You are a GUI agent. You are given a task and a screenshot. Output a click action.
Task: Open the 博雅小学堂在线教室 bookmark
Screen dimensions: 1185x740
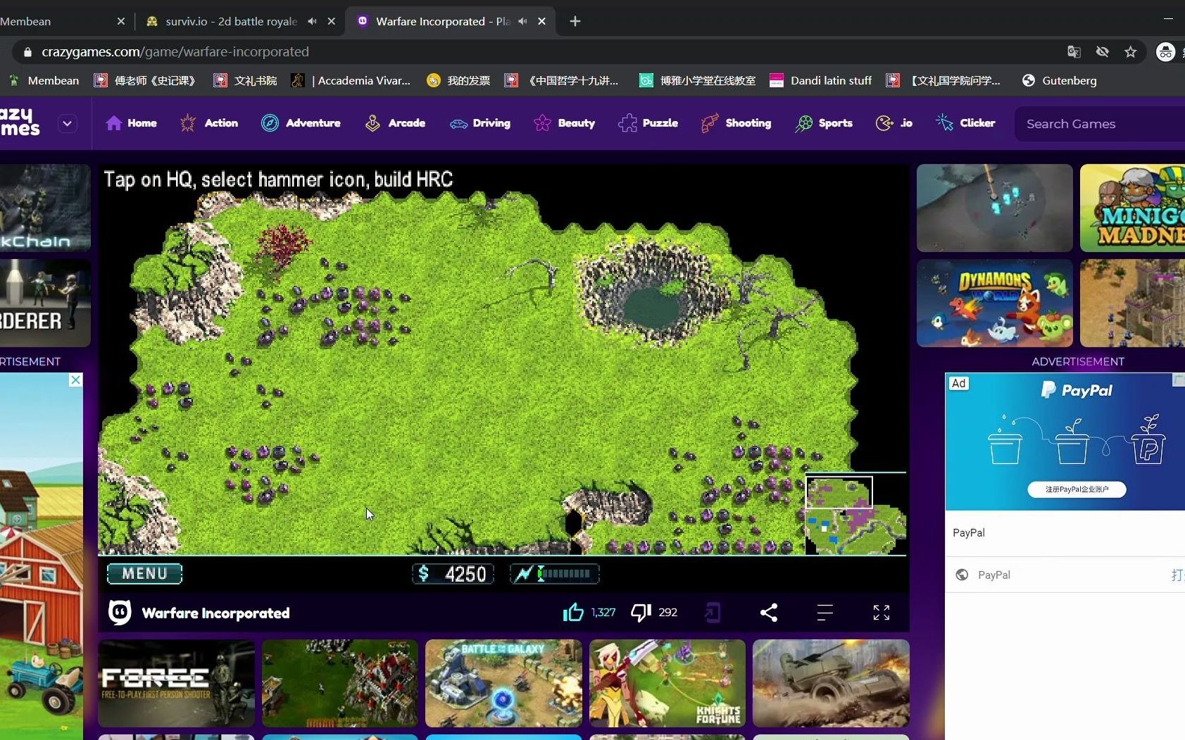pos(697,80)
